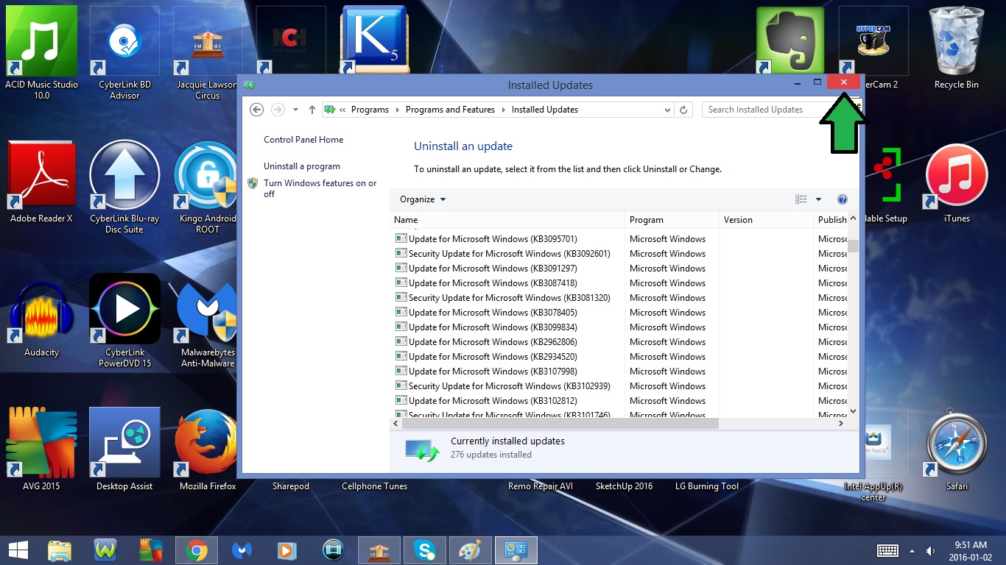Open the recent locations dropdown arrow
Viewport: 1006px width, 565px height.
click(x=295, y=110)
